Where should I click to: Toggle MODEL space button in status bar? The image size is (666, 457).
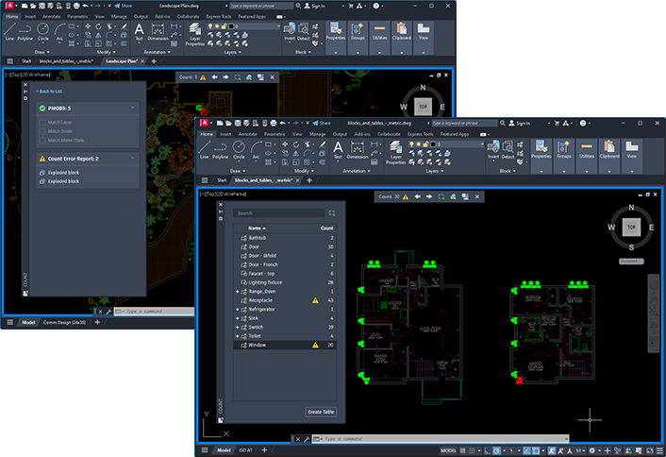tap(448, 450)
